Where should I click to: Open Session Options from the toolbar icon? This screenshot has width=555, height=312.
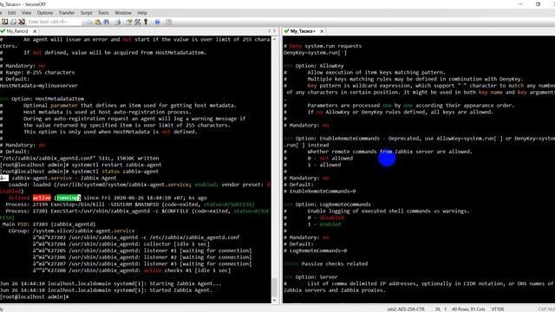click(x=128, y=22)
